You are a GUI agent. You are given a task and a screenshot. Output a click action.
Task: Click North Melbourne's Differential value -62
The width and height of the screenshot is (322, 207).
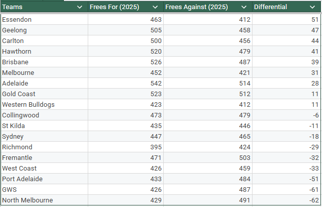314,200
